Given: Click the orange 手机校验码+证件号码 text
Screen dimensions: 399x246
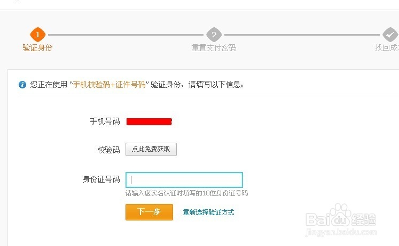Looking at the screenshot, I should tap(109, 85).
